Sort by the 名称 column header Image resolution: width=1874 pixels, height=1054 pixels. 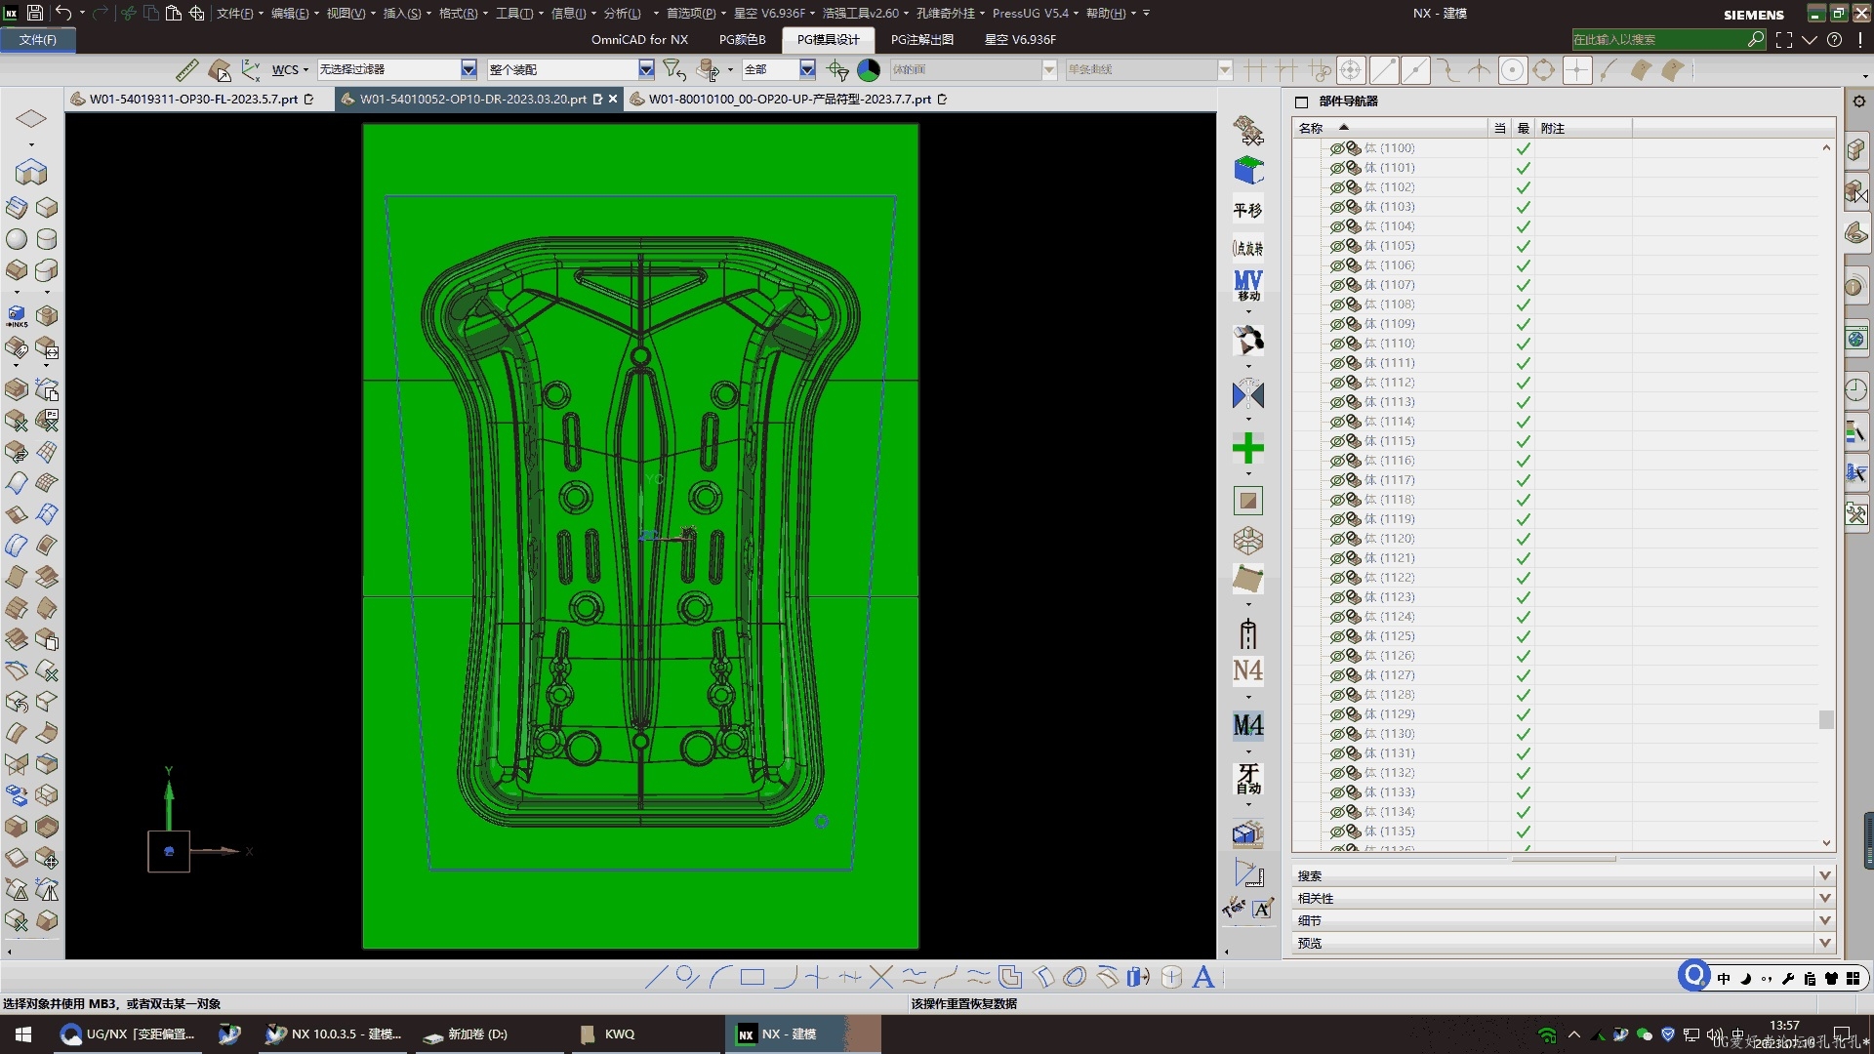(x=1389, y=128)
